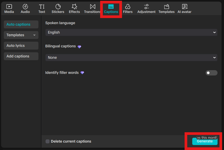
Task: Open the top Templates toolbar icon
Action: [x=166, y=7]
